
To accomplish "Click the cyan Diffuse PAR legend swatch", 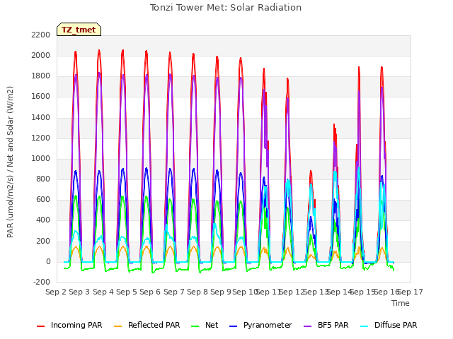I will 365,326.
